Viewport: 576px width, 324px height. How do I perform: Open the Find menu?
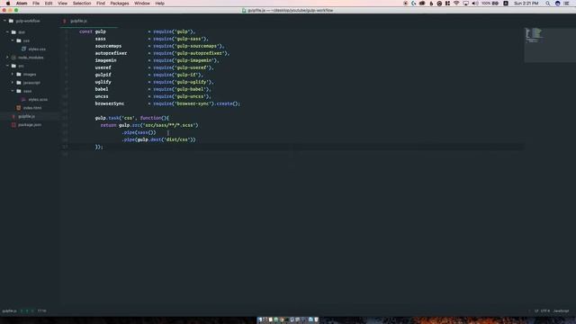coord(101,4)
